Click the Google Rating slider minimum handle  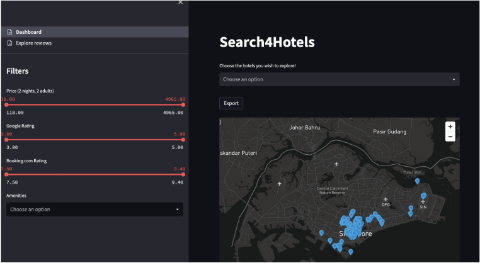(6, 140)
